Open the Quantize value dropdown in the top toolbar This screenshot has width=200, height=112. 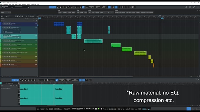91,7
